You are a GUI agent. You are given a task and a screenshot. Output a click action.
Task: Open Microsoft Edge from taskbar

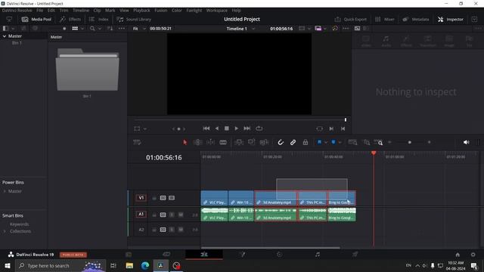point(145,265)
